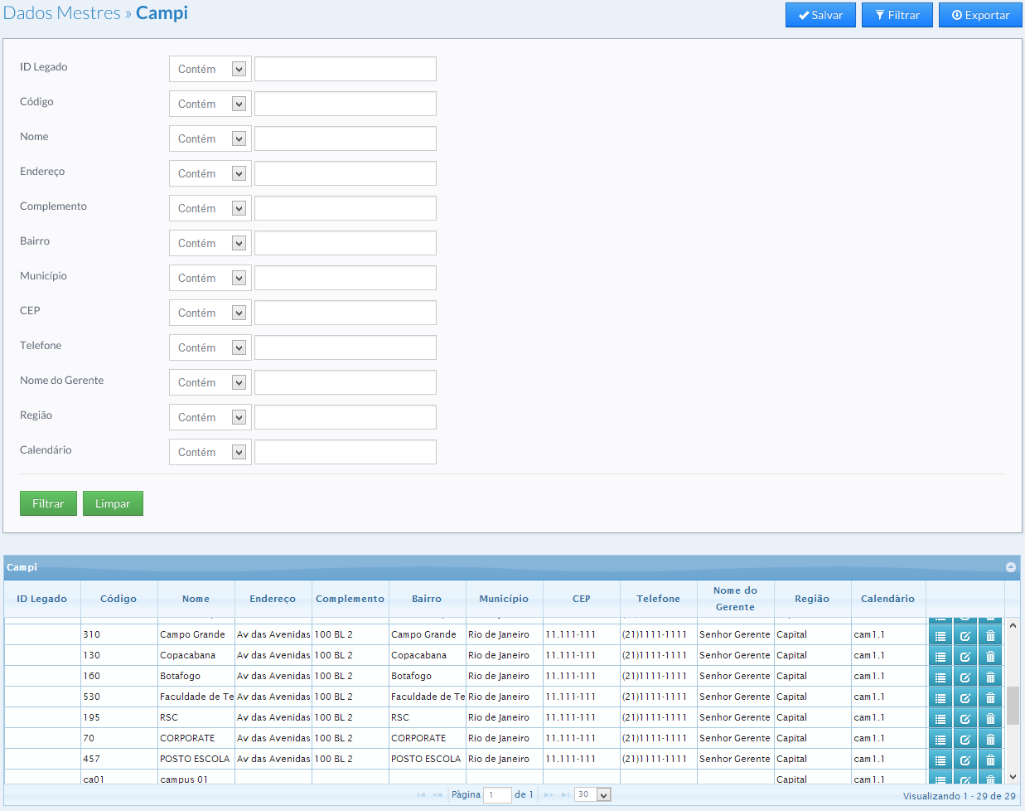The width and height of the screenshot is (1025, 811).
Task: Click the grid's vertical scrollbar thumb
Action: (1013, 705)
